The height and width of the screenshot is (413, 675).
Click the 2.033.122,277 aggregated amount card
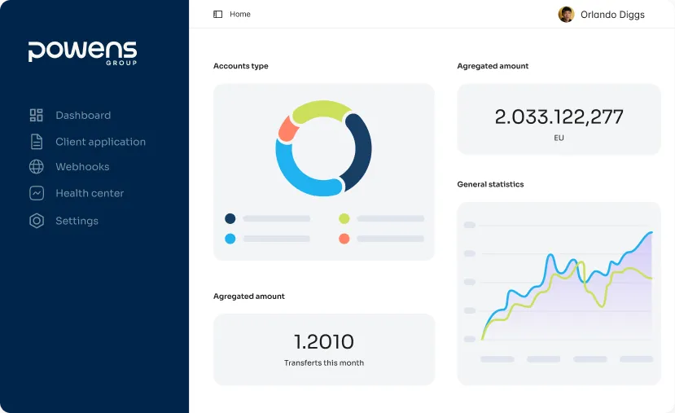pyautogui.click(x=559, y=119)
